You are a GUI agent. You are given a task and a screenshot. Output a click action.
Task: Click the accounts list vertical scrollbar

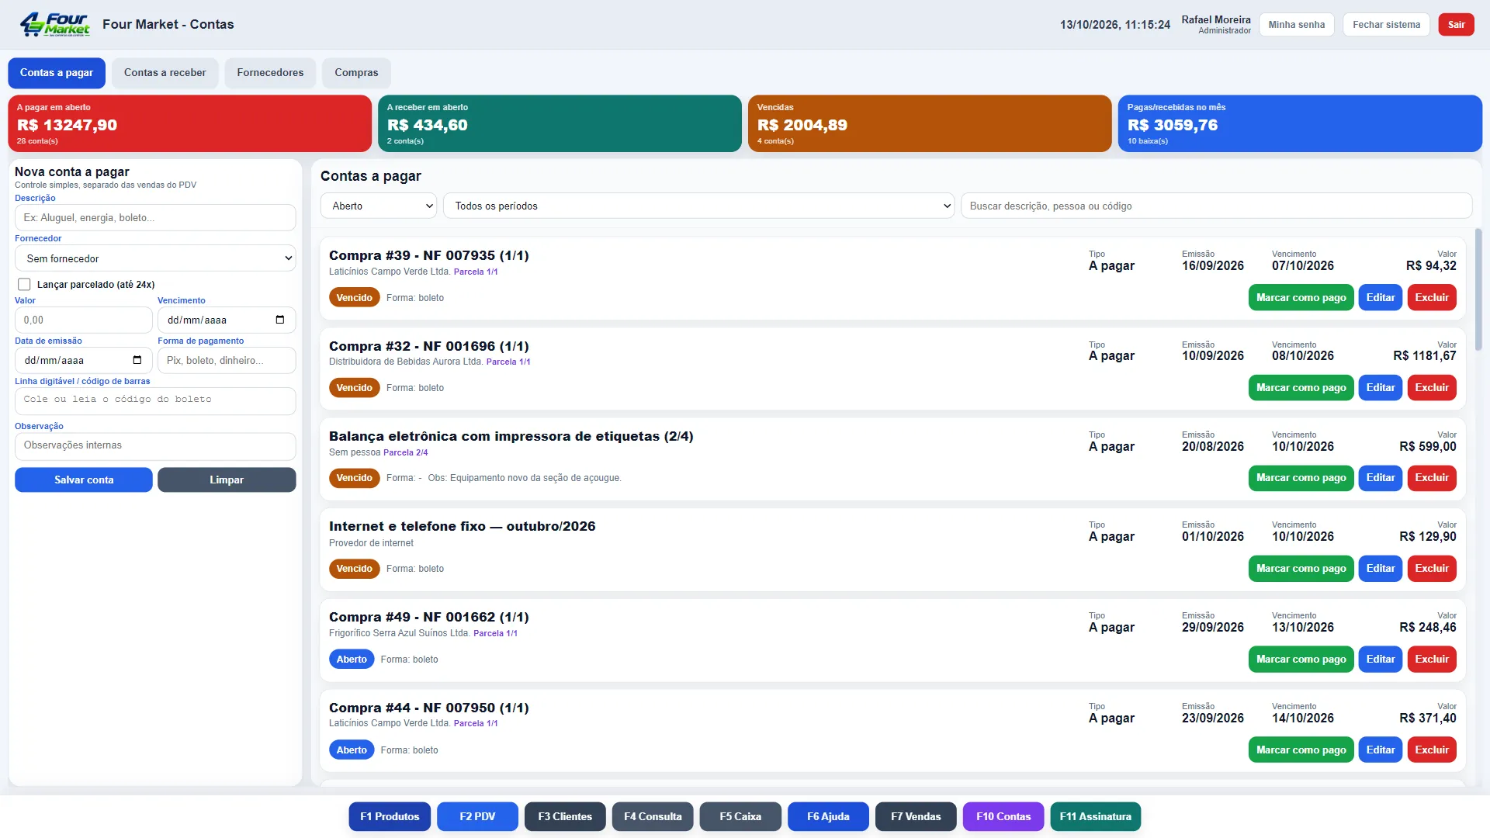point(1478,289)
